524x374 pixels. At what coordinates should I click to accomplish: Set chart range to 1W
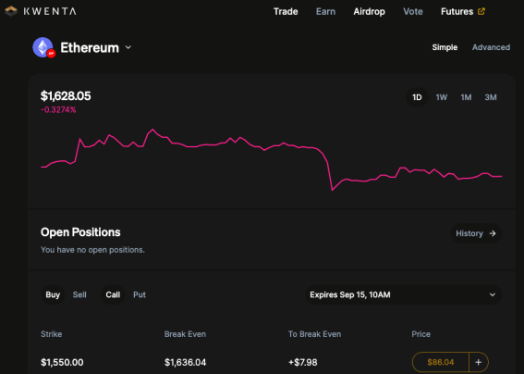coord(442,97)
